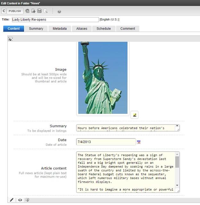Click the image picker button below the photo
Image resolution: width=200 pixels, height=205 pixels.
[135, 115]
